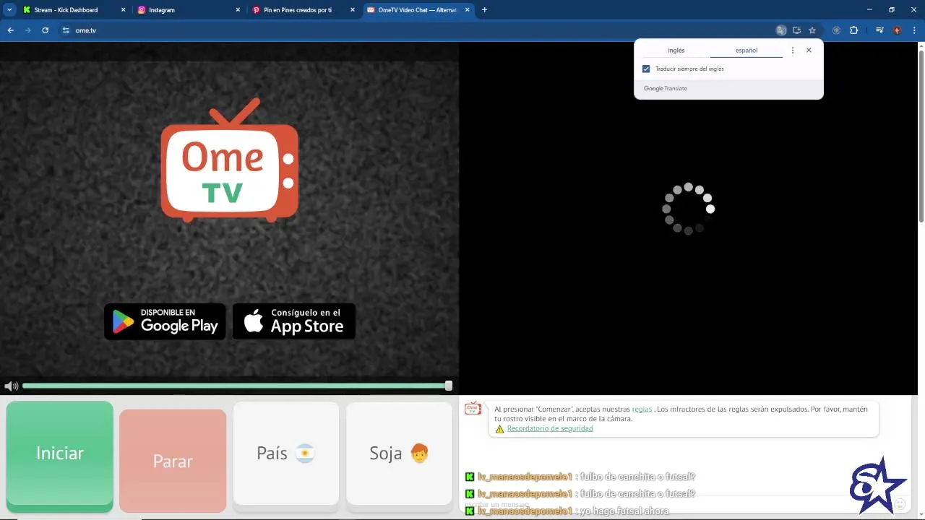Select 'inglés' tab in translate popup
Image resolution: width=925 pixels, height=520 pixels.
point(676,51)
